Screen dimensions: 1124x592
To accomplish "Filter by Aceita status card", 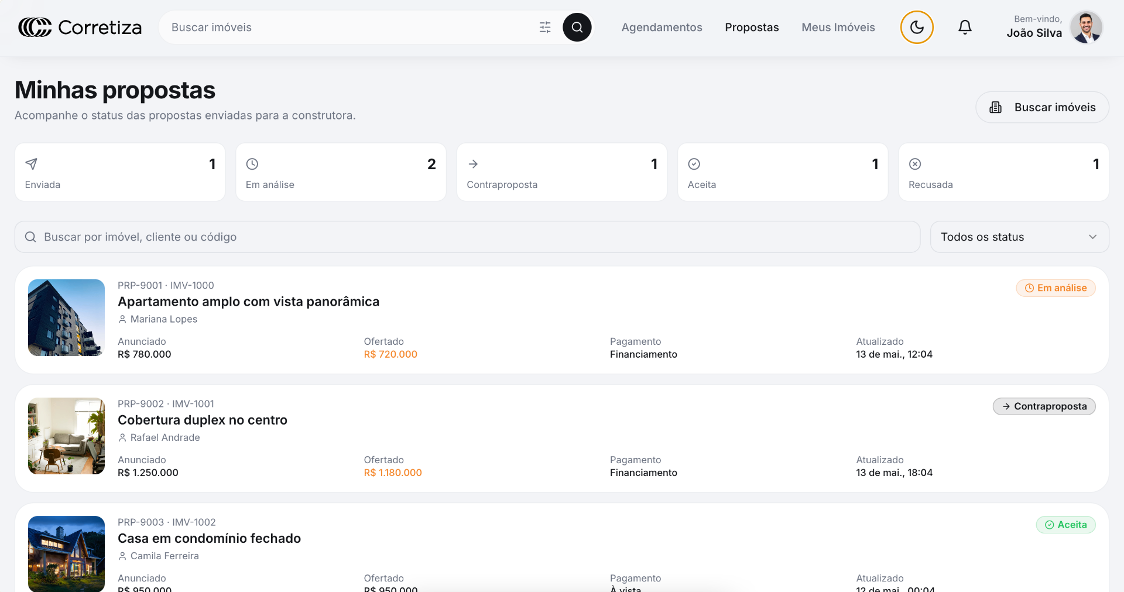I will click(x=783, y=172).
